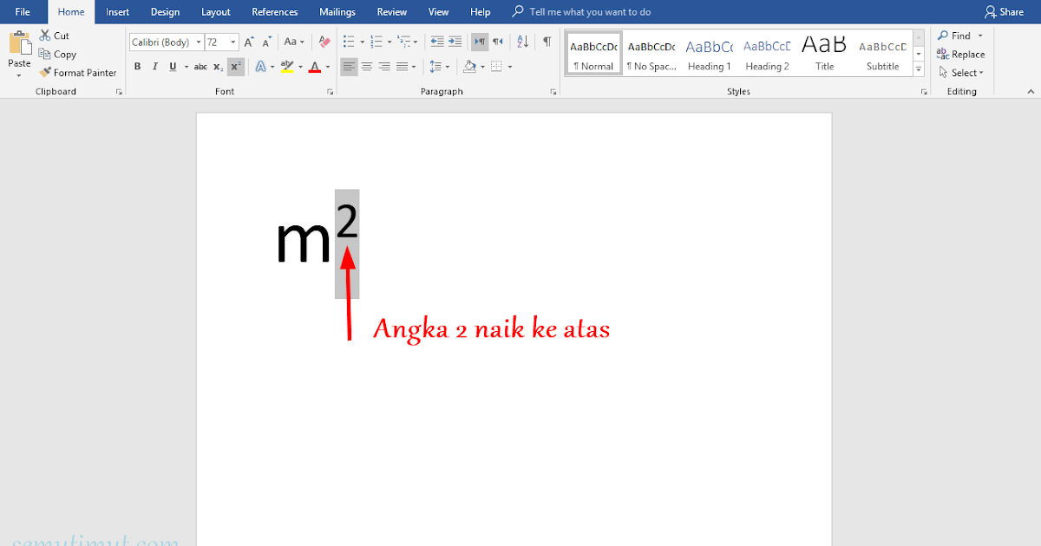The height and width of the screenshot is (546, 1041).
Task: Switch to the Layout tab
Action: 216,11
